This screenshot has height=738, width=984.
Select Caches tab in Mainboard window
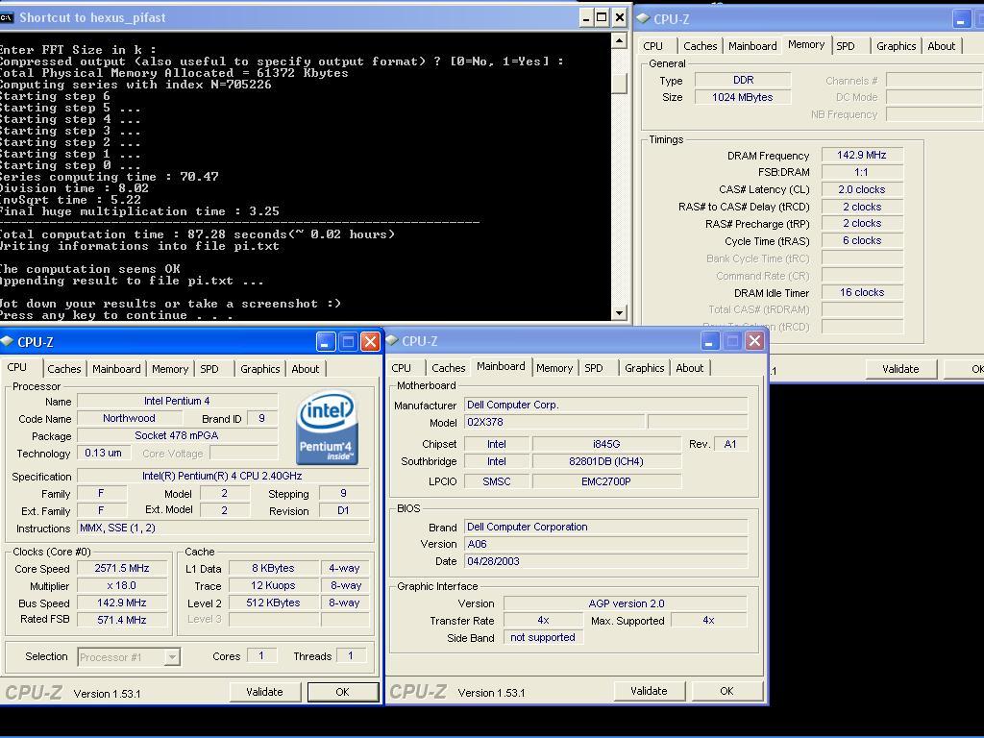448,368
